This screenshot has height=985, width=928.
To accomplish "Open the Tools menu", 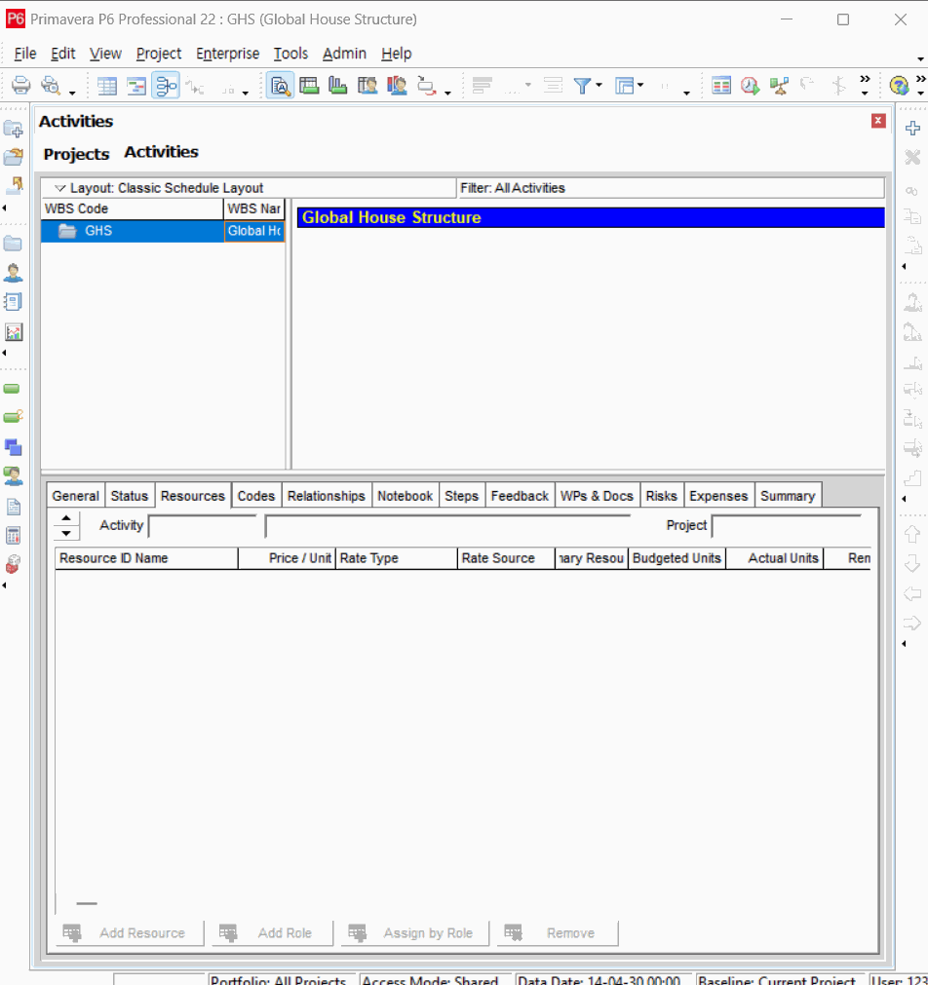I will point(290,54).
